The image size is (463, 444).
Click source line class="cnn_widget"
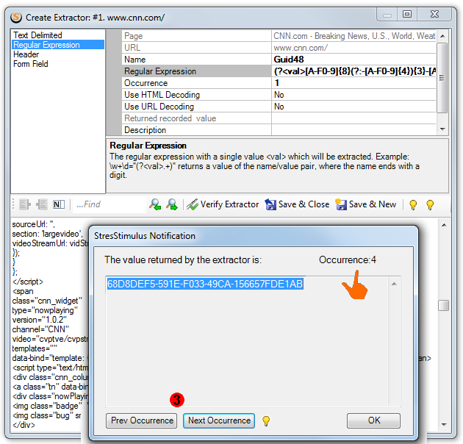click(x=46, y=301)
